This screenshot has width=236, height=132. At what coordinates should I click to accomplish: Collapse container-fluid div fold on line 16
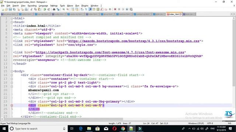point(12,75)
